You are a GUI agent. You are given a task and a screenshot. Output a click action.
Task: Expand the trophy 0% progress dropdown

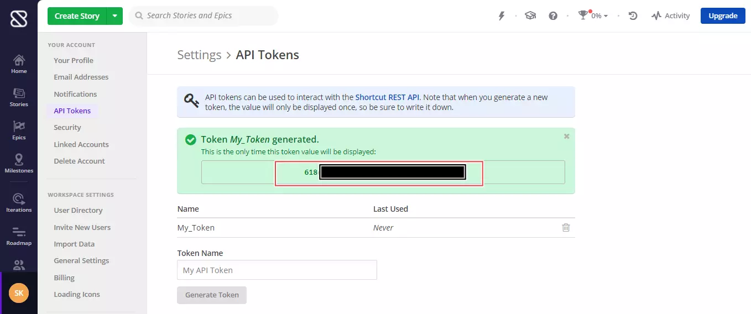pyautogui.click(x=593, y=16)
